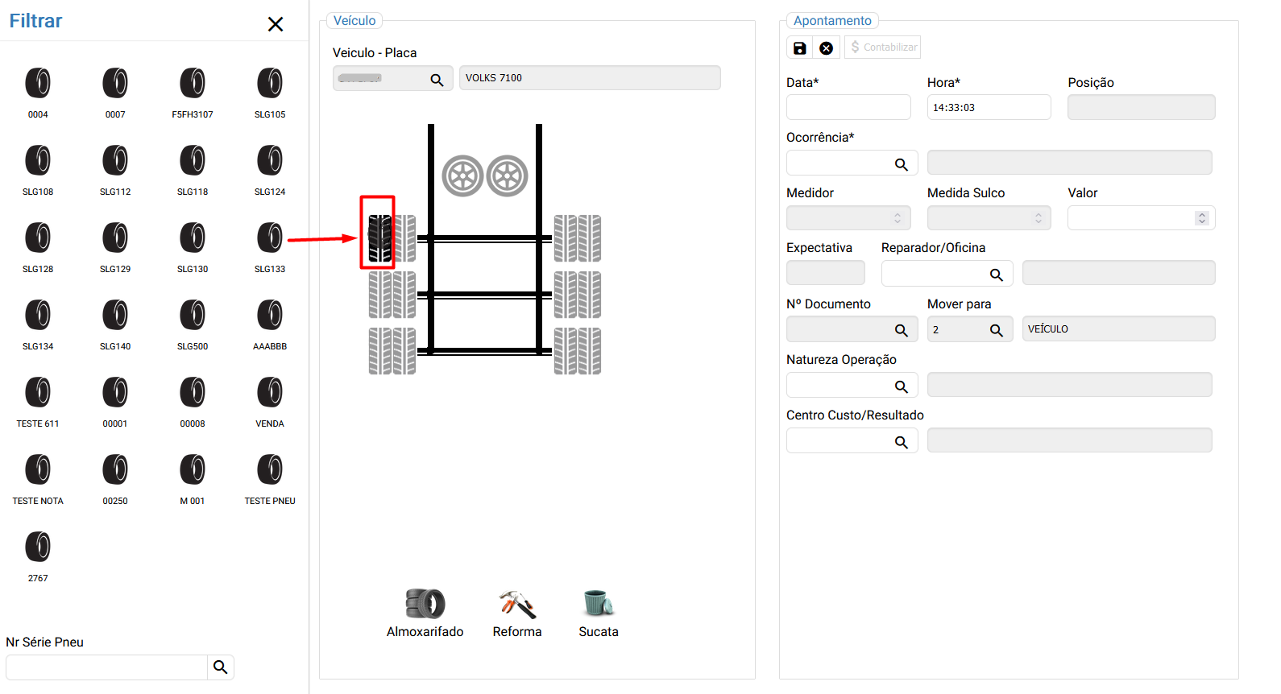Send the tire to Reforma

point(516,605)
